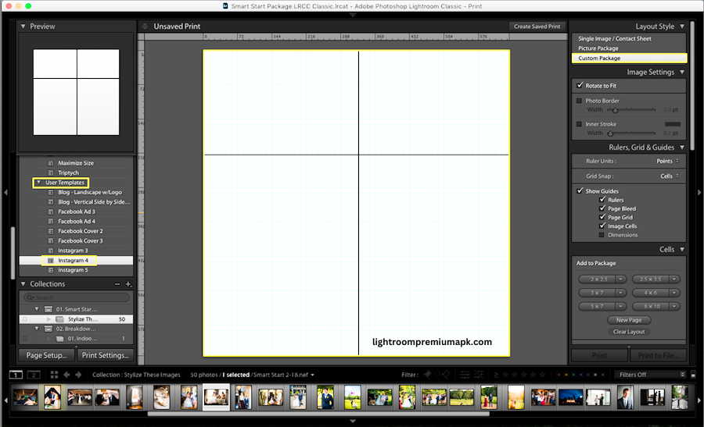Click the plus icon in Collections header
This screenshot has width=704, height=427.
(128, 284)
